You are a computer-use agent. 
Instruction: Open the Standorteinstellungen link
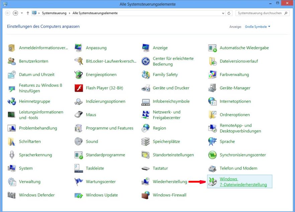pyautogui.click(x=173, y=155)
